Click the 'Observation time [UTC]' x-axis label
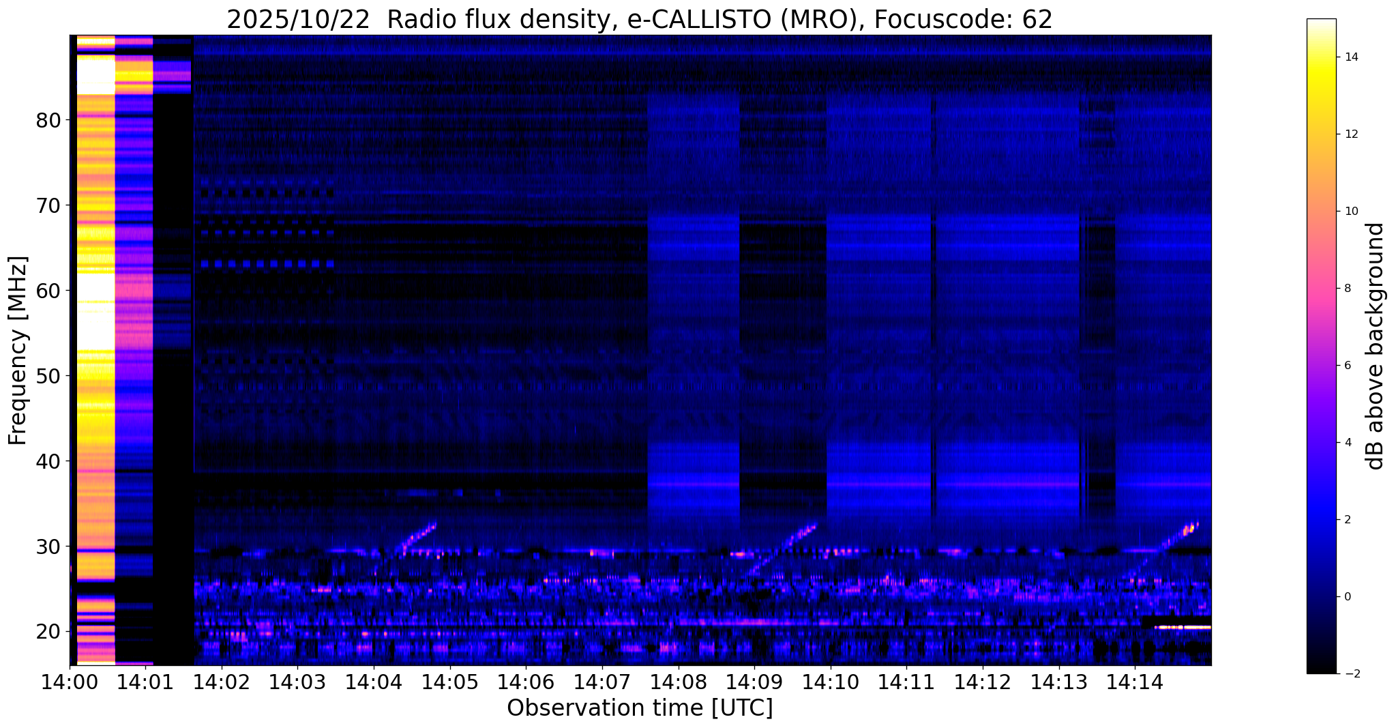The image size is (1396, 728). click(639, 709)
